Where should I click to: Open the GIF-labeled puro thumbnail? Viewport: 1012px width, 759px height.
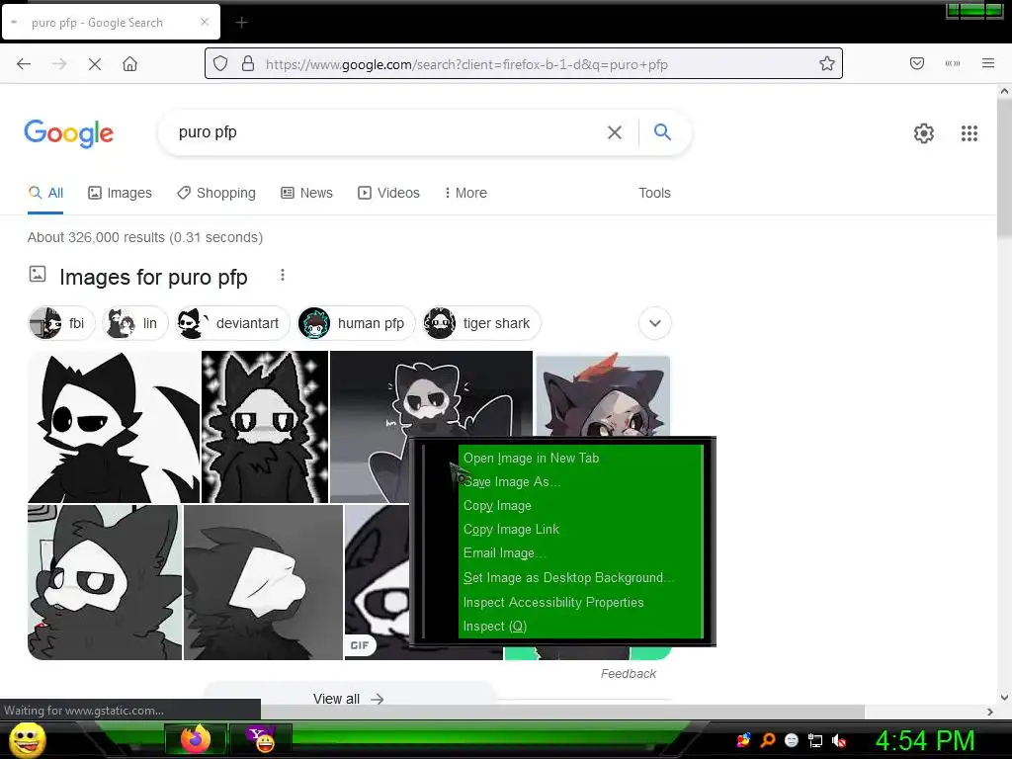point(377,582)
